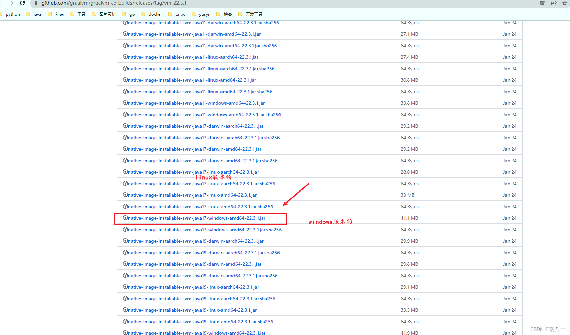
Task: Click the 28.6 MB size text
Action: pos(409,172)
